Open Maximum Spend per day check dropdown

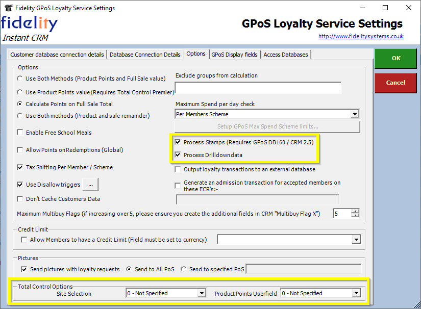[x=355, y=114]
